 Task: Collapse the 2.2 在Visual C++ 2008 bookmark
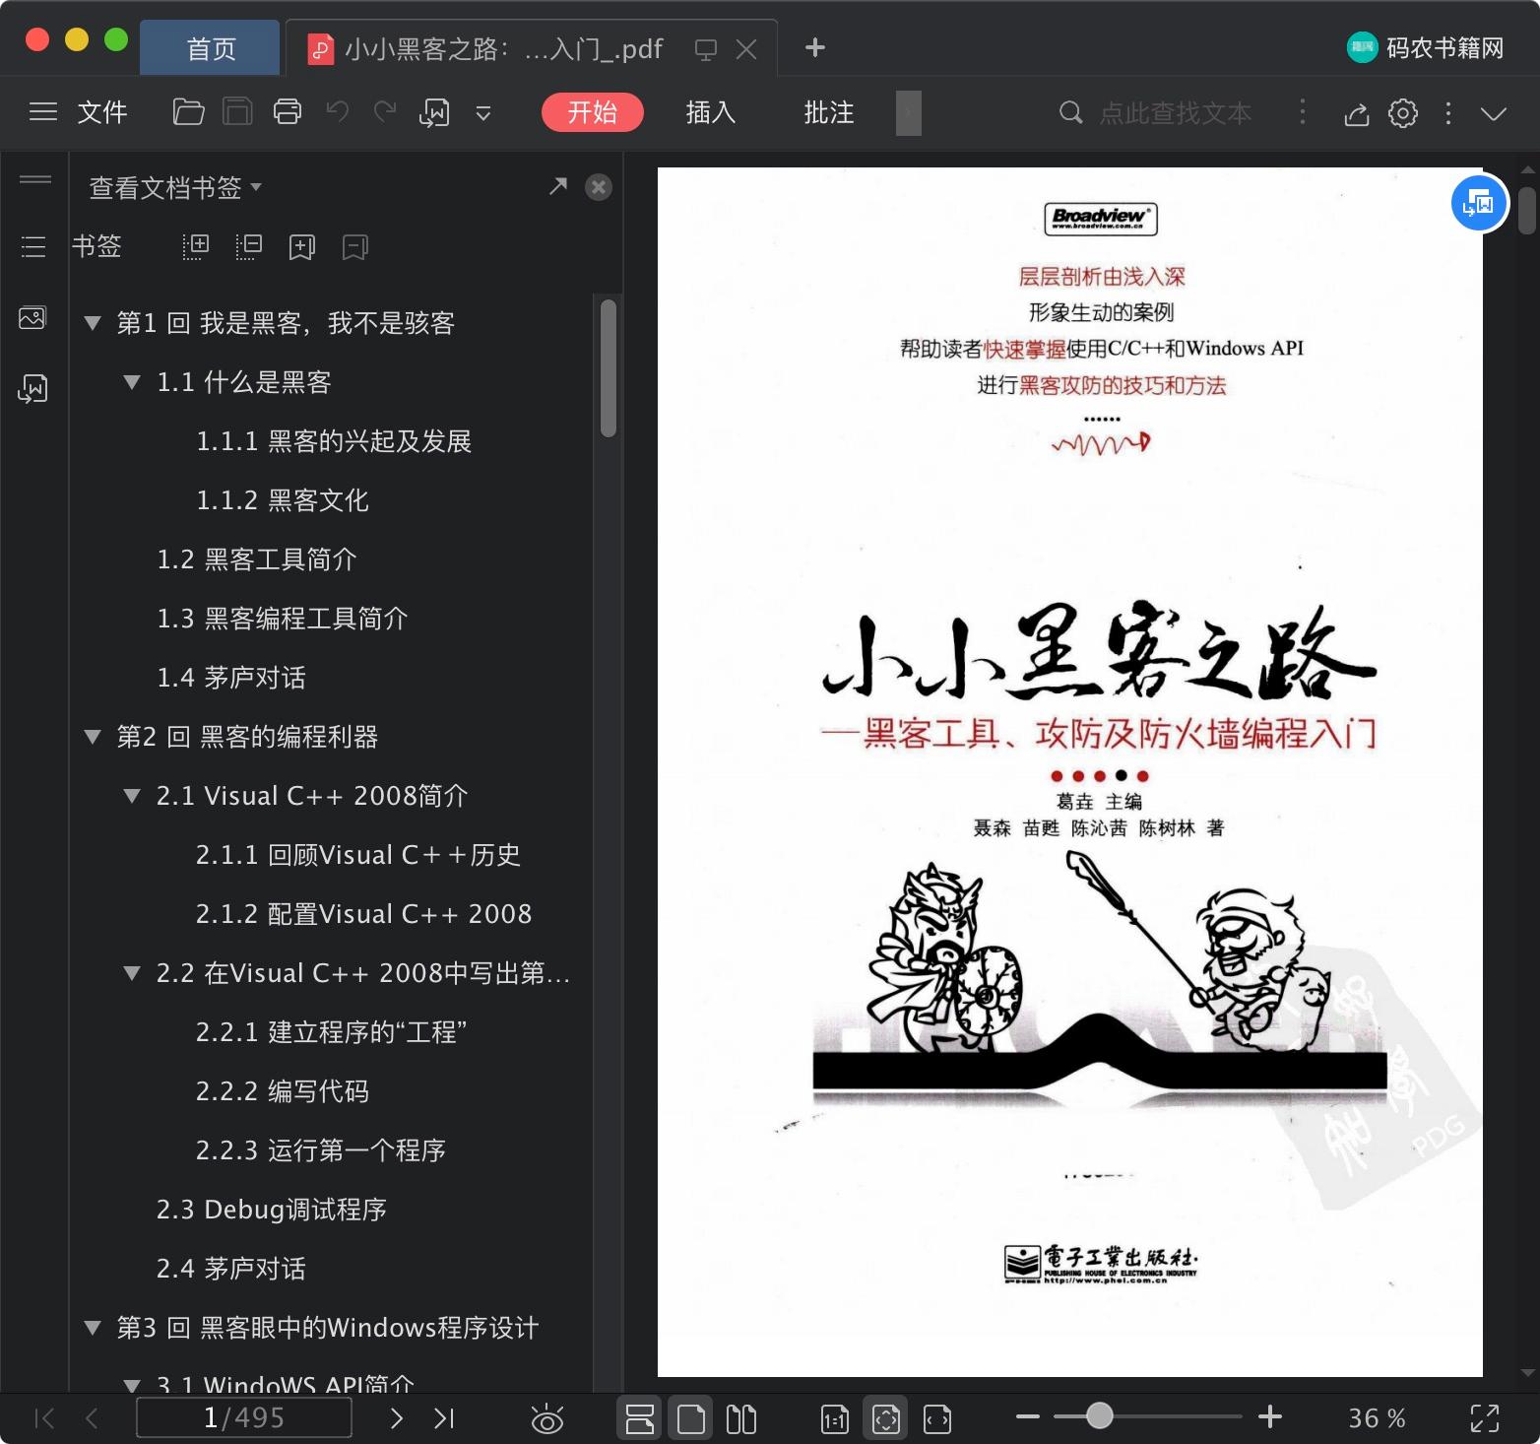click(x=132, y=973)
